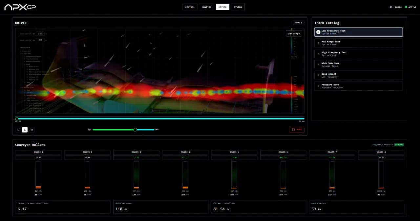Image resolution: width=420 pixels, height=221 pixels.
Task: Click play icon beside Wide Spectrum
Action: (x=318, y=64)
